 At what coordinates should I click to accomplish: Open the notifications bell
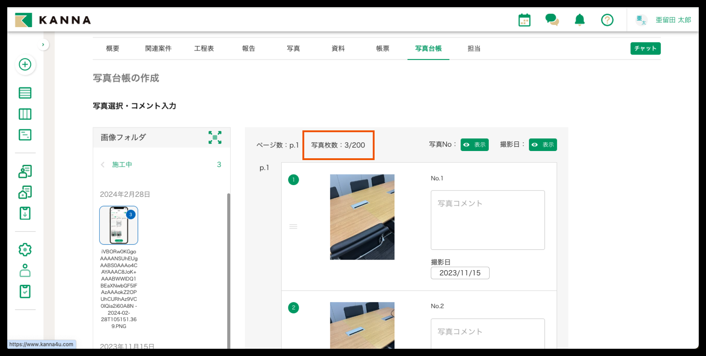click(x=580, y=20)
